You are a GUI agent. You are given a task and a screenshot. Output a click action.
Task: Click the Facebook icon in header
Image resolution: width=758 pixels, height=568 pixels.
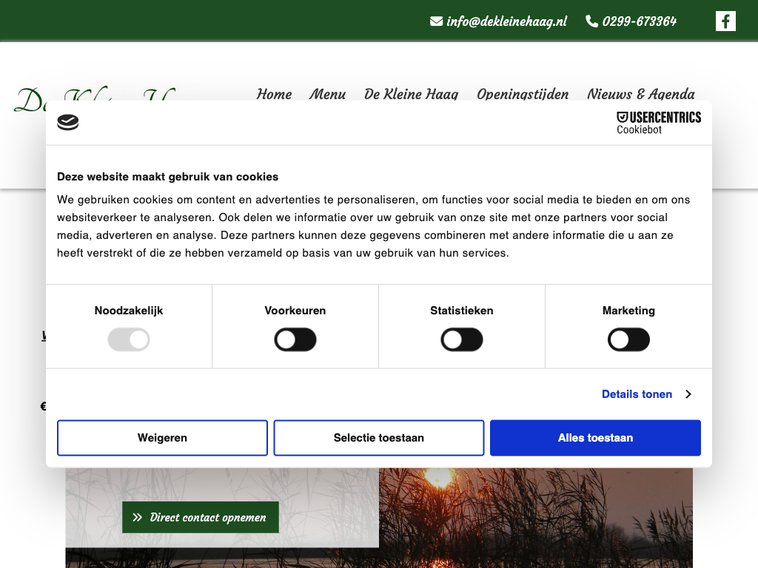tap(725, 21)
